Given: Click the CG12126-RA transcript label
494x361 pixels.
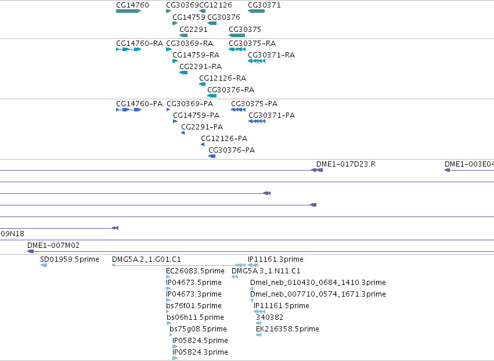Looking at the screenshot, I should (x=223, y=78).
